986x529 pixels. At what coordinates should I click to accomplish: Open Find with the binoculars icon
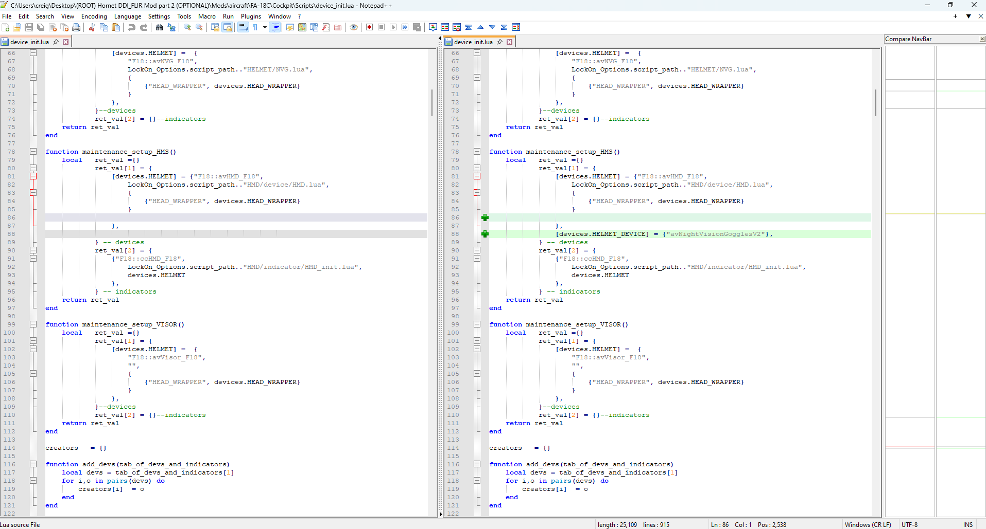pyautogui.click(x=159, y=27)
